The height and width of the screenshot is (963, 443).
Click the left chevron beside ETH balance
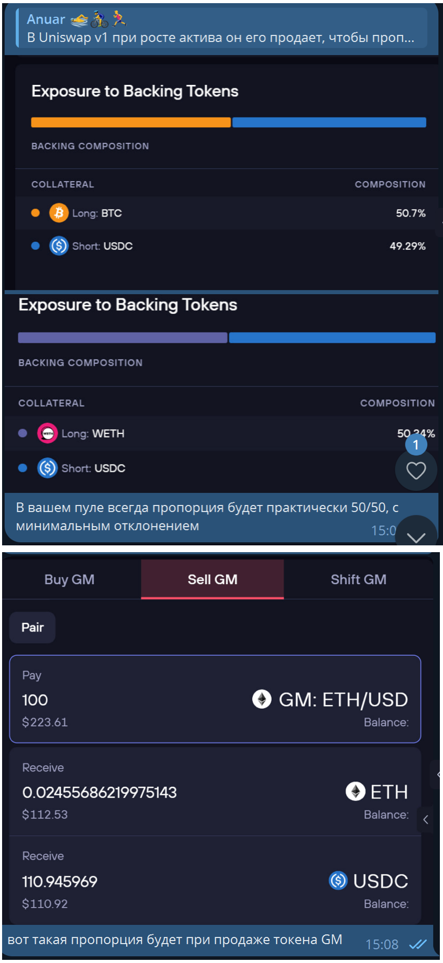pyautogui.click(x=426, y=820)
